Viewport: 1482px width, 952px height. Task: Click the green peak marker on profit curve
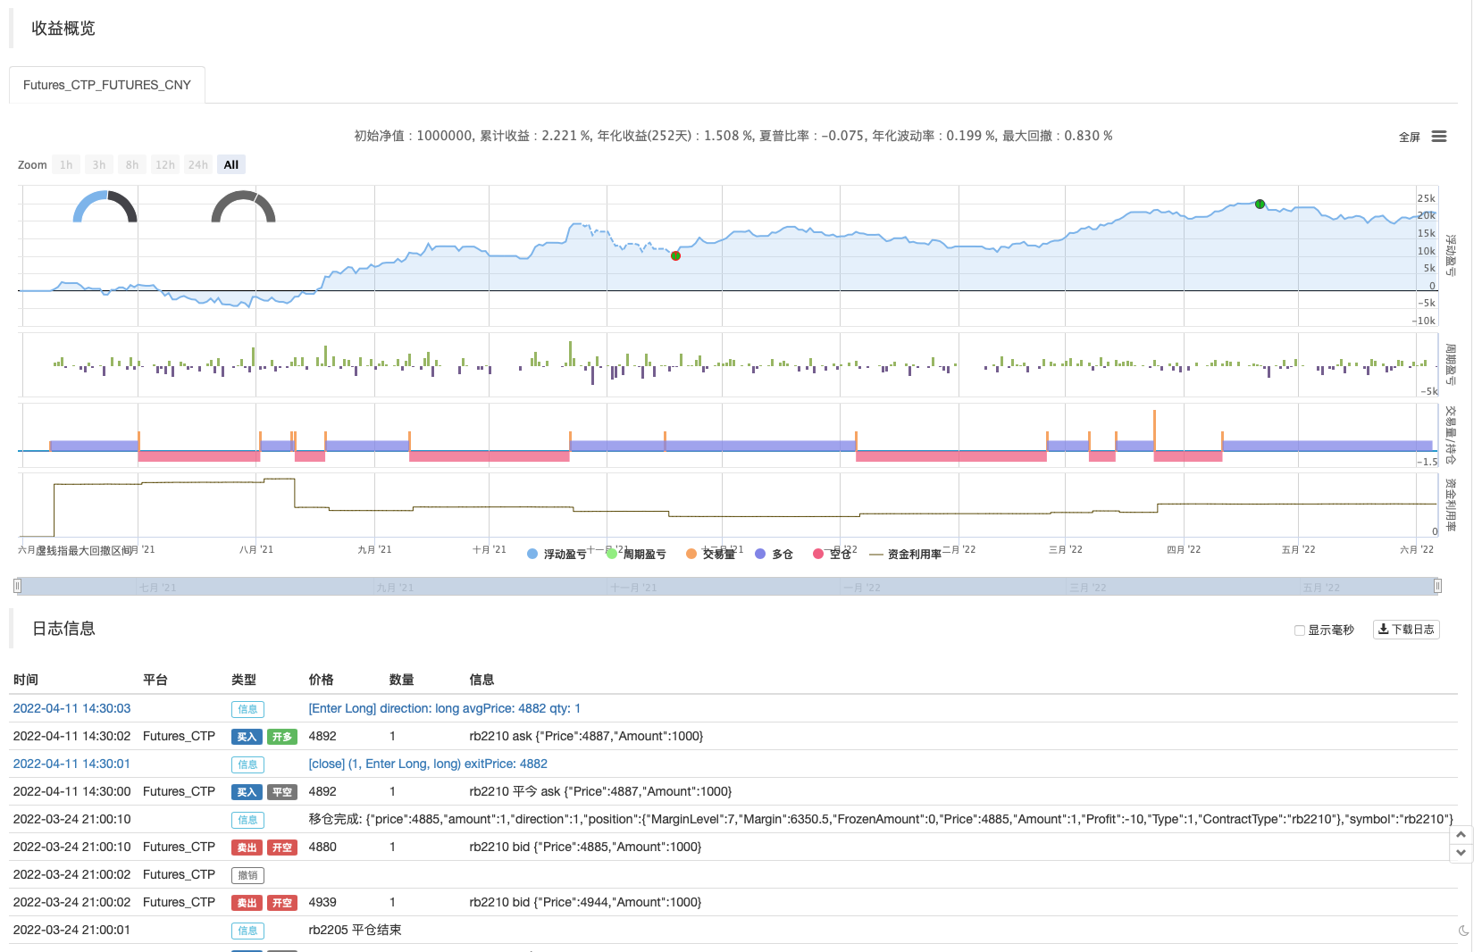pos(1260,204)
